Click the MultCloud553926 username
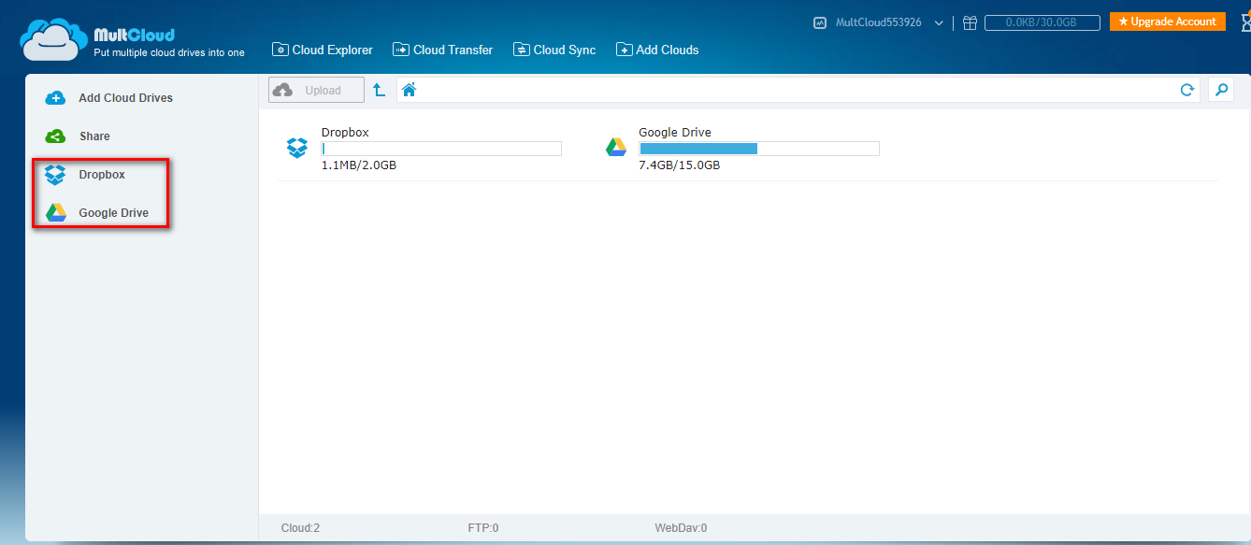 (x=878, y=22)
